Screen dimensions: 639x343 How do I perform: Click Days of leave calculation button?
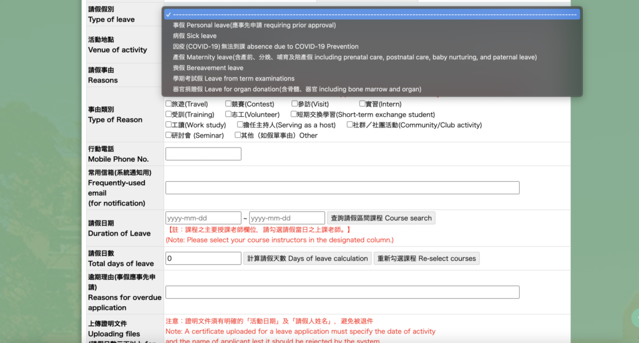tap(307, 258)
